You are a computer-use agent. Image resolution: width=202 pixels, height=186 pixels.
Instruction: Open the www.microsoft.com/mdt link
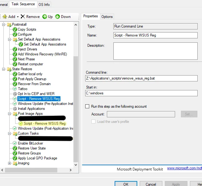point(184,168)
